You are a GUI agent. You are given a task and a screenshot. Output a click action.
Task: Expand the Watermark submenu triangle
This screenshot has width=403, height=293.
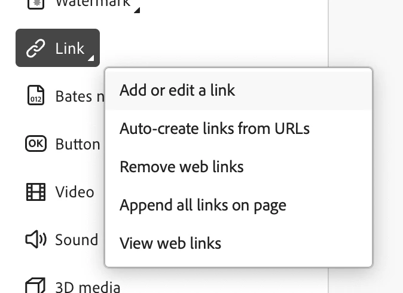[137, 10]
